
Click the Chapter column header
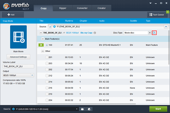(x=88, y=21)
